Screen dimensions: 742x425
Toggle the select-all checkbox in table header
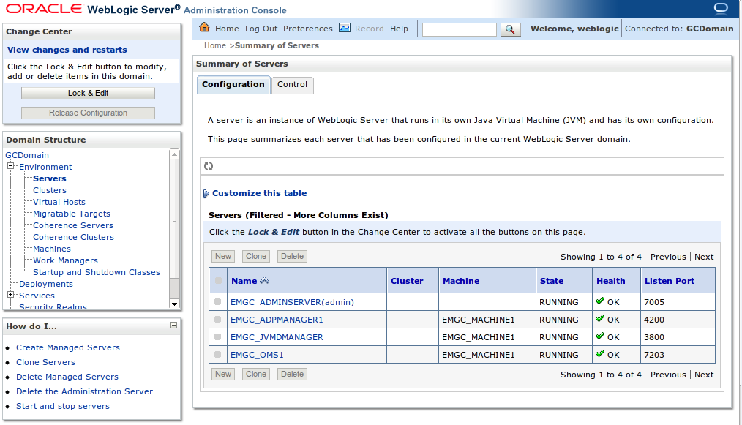[218, 281]
